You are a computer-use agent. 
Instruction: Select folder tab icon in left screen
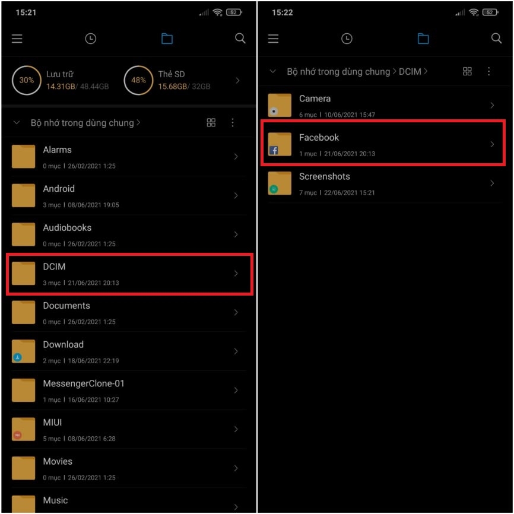[x=167, y=39]
